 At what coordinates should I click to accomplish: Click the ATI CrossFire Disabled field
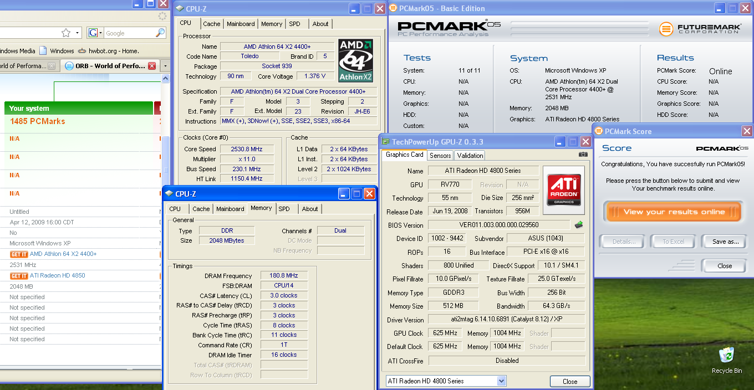click(x=507, y=361)
